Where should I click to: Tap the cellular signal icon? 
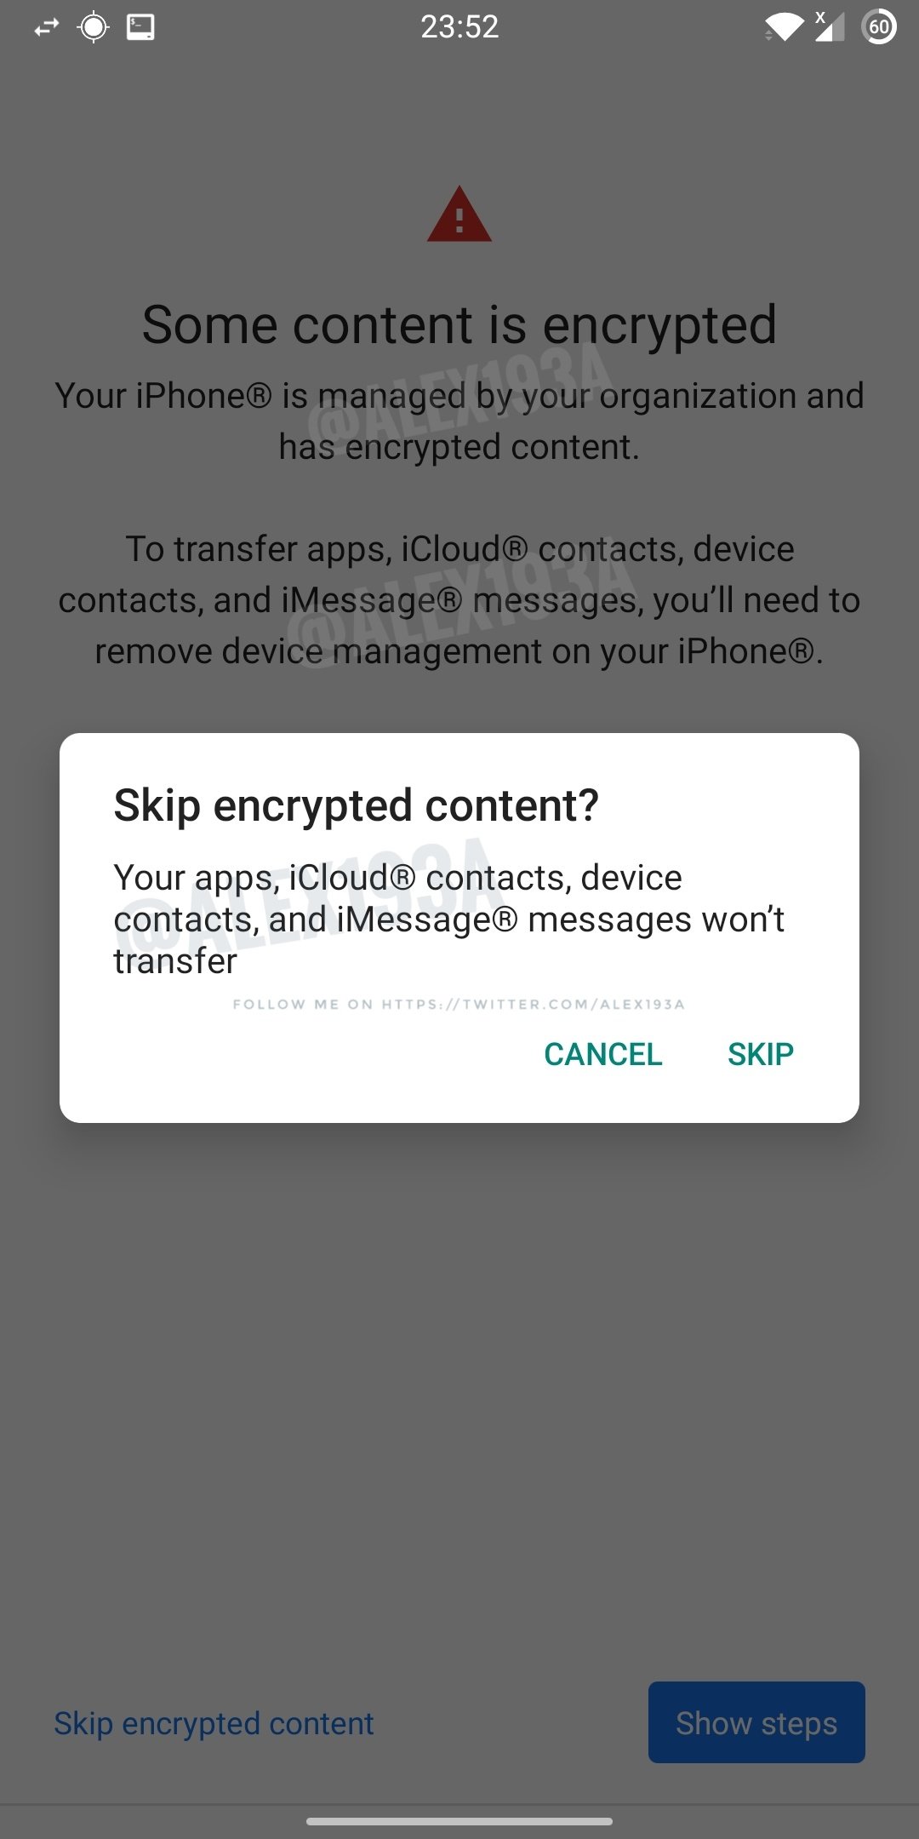tap(830, 26)
